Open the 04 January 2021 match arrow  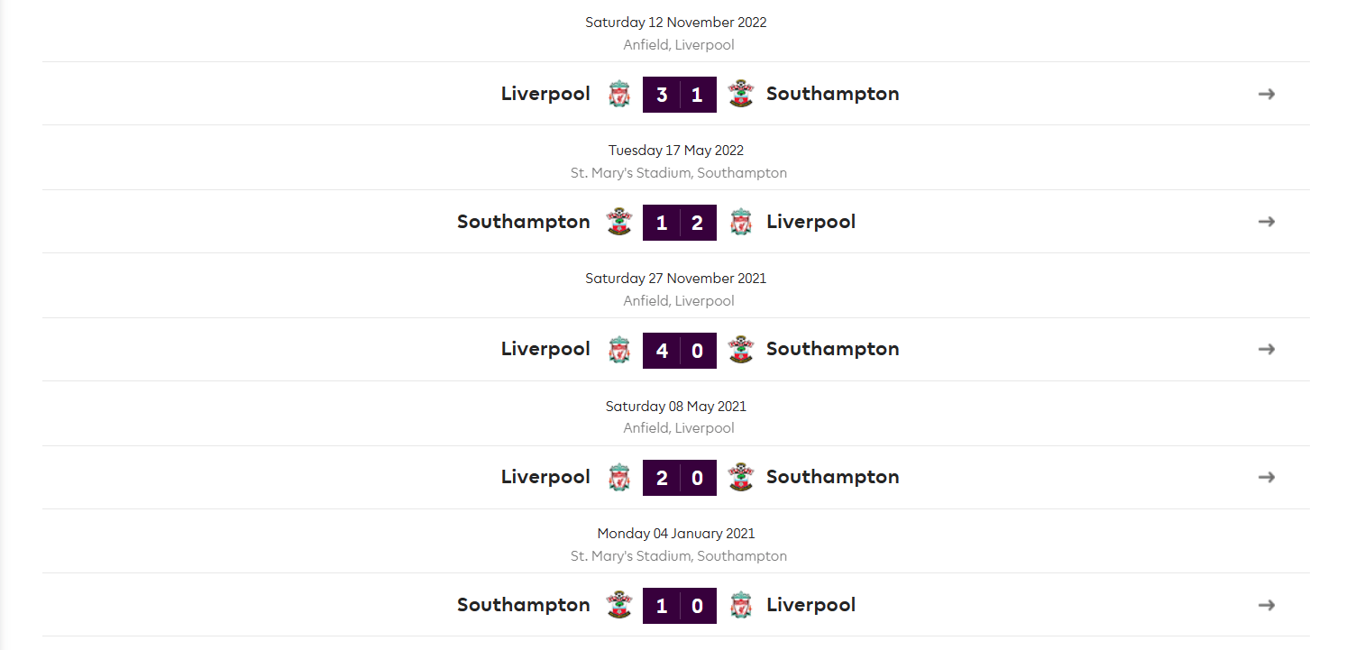(1267, 605)
